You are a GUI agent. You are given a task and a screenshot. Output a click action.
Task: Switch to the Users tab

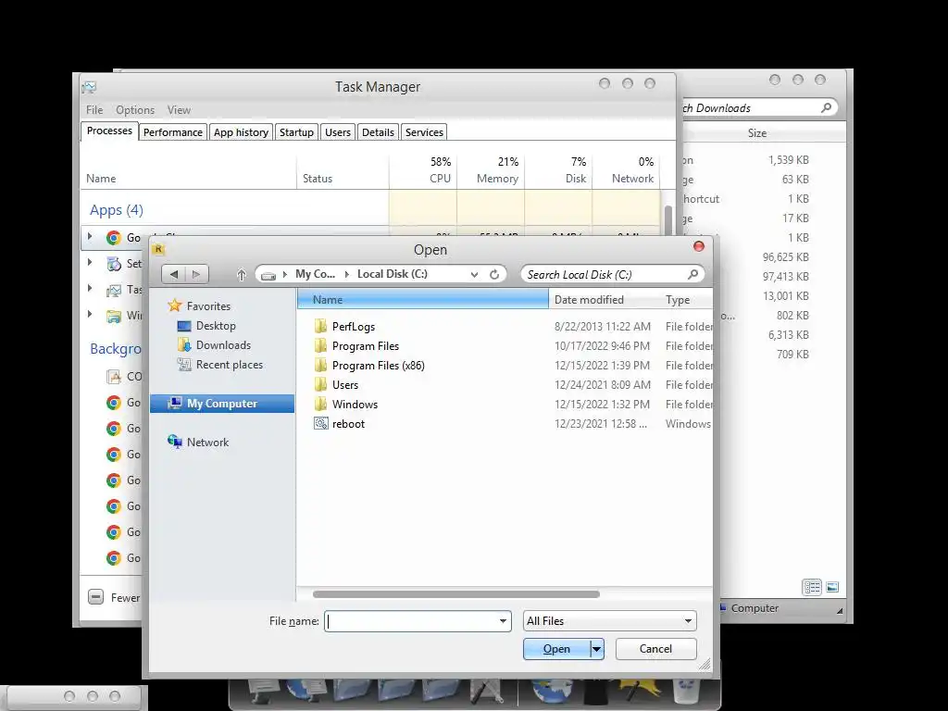(337, 132)
